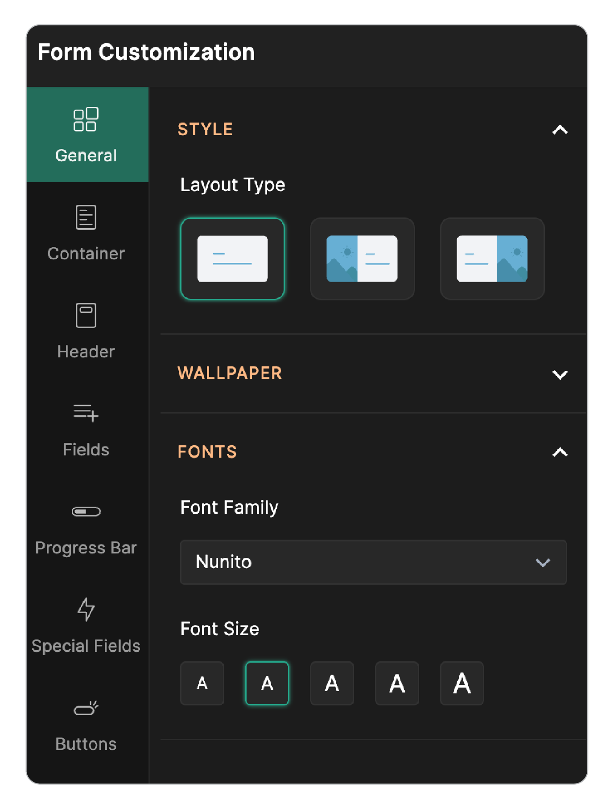Viewport: 614px width, 799px height.
Task: Click the Container document icon
Action: pyautogui.click(x=86, y=217)
